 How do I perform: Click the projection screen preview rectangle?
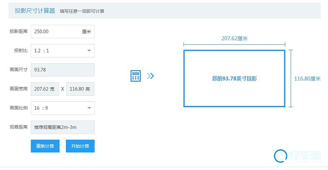point(234,78)
